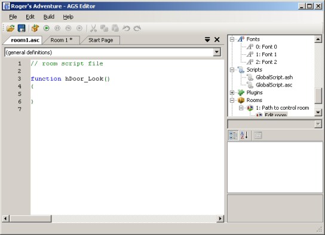Expand the Plugins tree node
This screenshot has height=235, width=325.
pos(232,92)
